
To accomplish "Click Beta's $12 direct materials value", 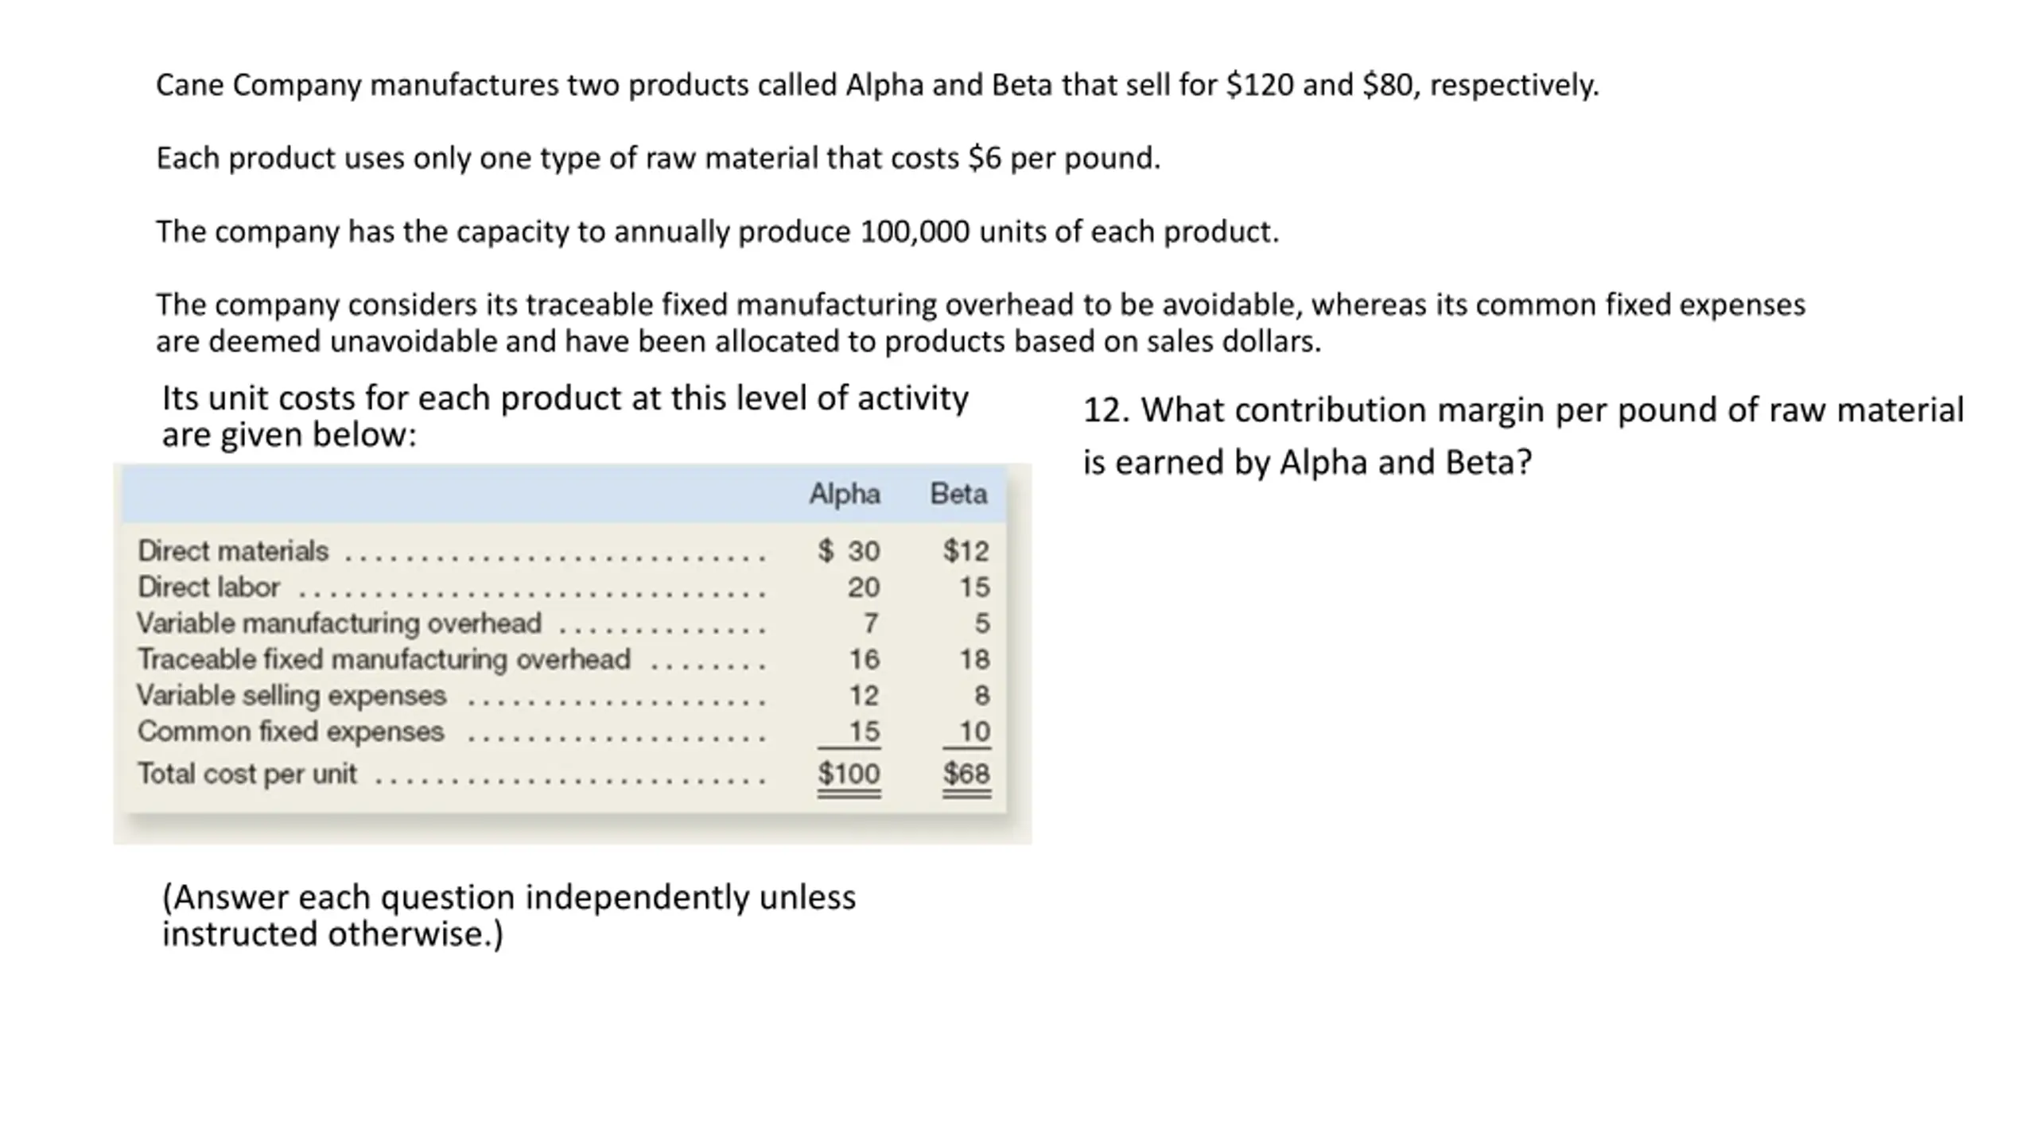I will click(966, 550).
